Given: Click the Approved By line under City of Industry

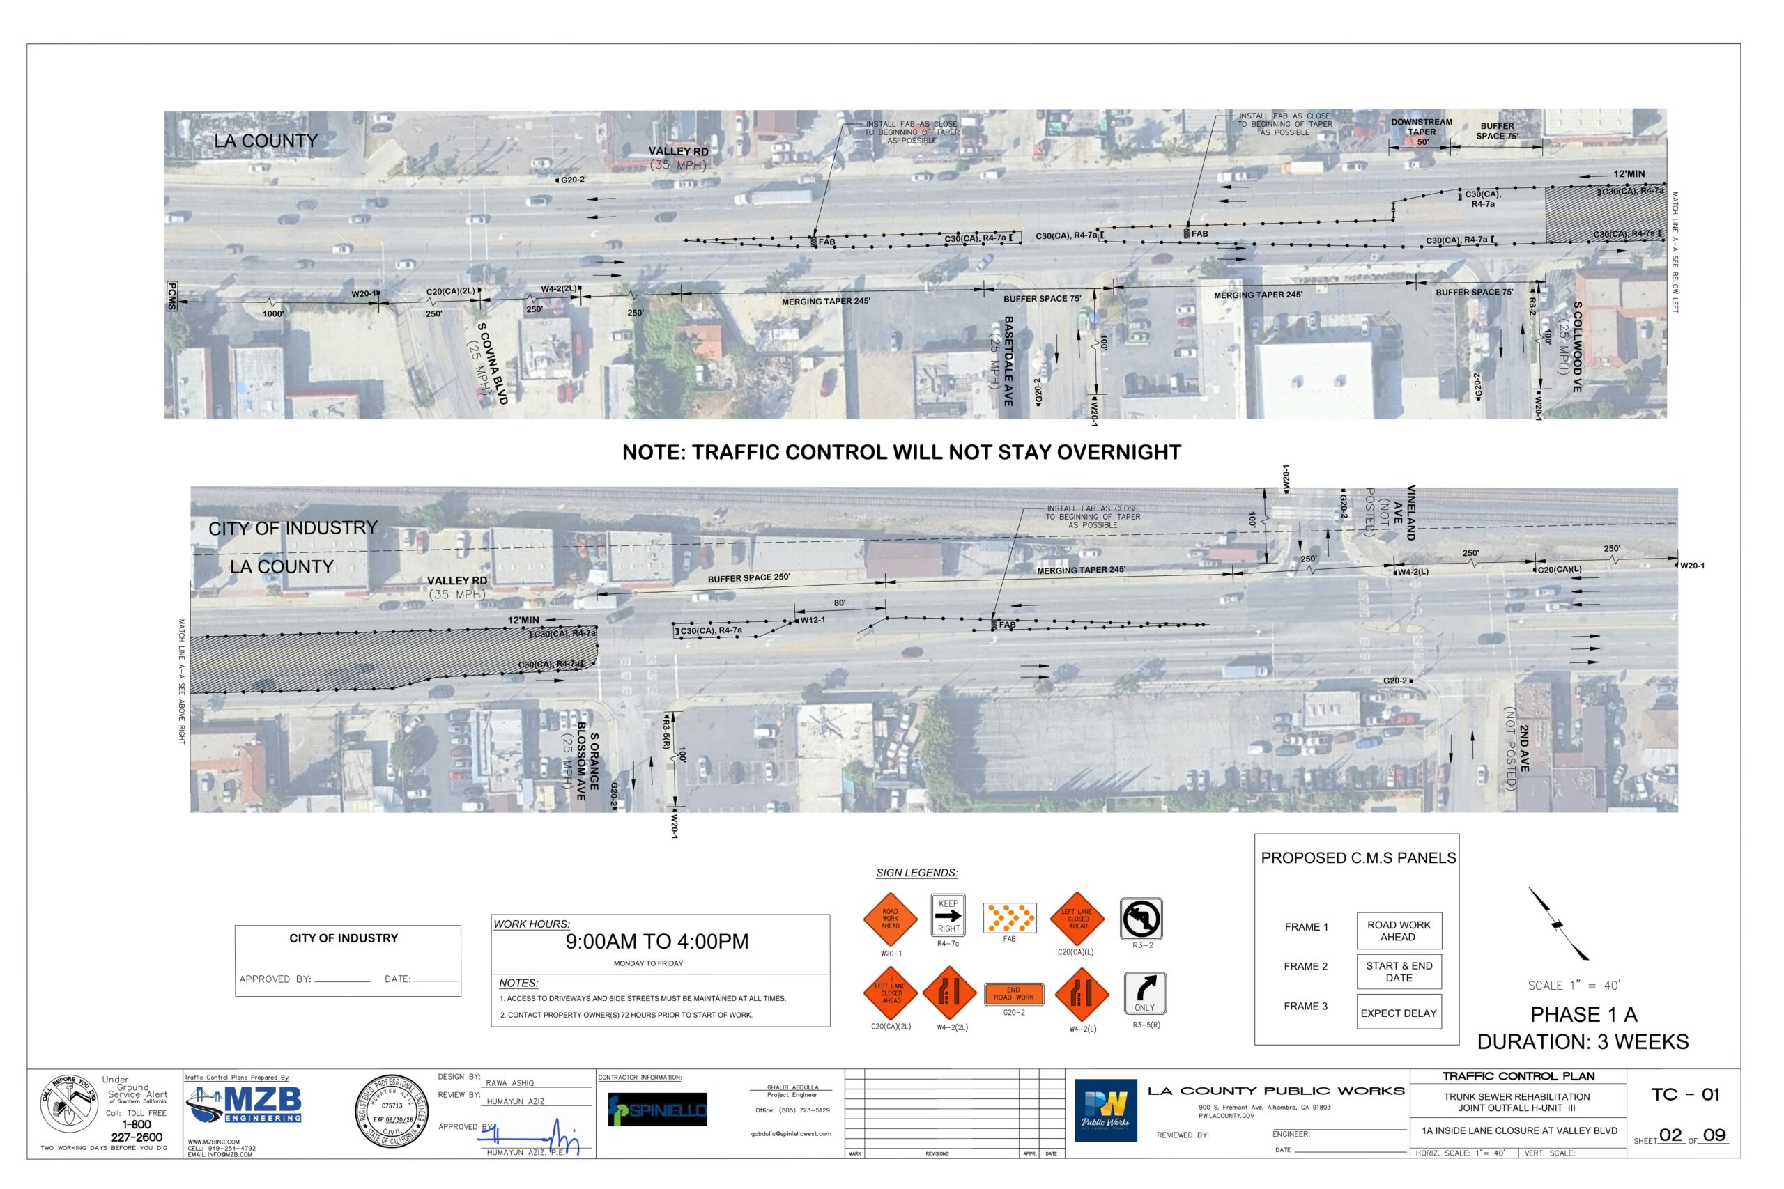Looking at the screenshot, I should (341, 980).
